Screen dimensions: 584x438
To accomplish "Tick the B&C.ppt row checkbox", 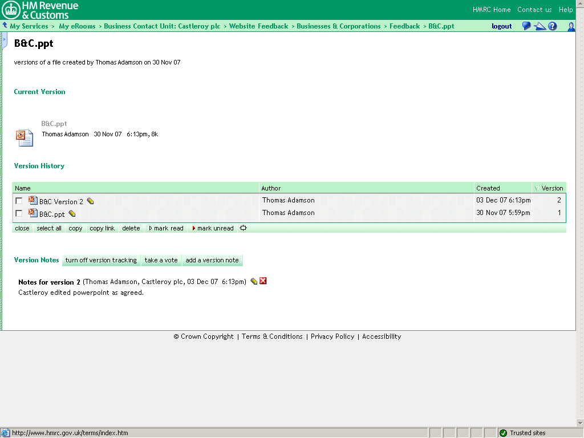I will click(x=19, y=213).
